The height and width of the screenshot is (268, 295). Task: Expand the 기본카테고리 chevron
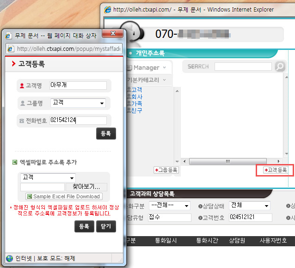[x=165, y=80]
